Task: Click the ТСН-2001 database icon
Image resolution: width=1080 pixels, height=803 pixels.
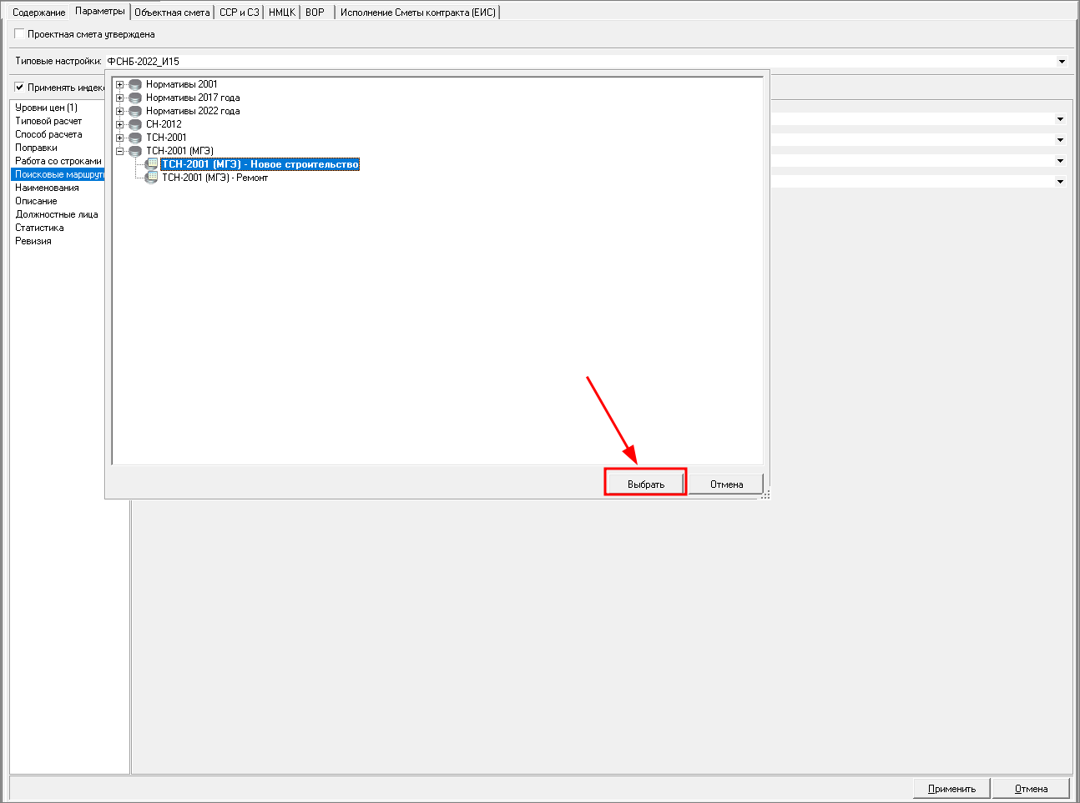Action: pyautogui.click(x=135, y=138)
